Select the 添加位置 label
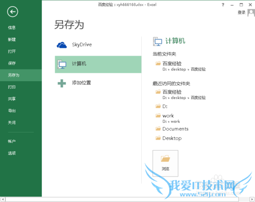 tap(82, 83)
